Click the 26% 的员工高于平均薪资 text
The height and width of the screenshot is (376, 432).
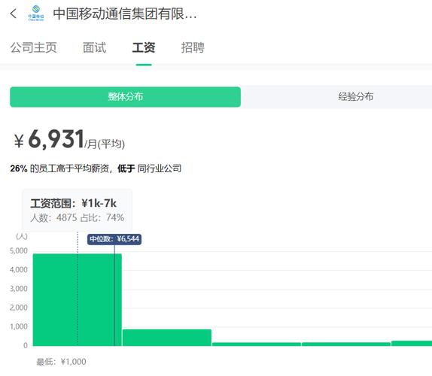[59, 168]
